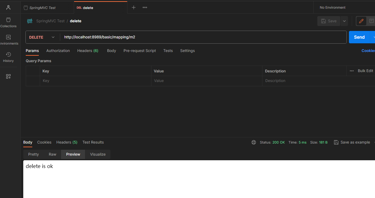Switch response view to Raw
Viewport: 375px width, 198px height.
tap(52, 154)
